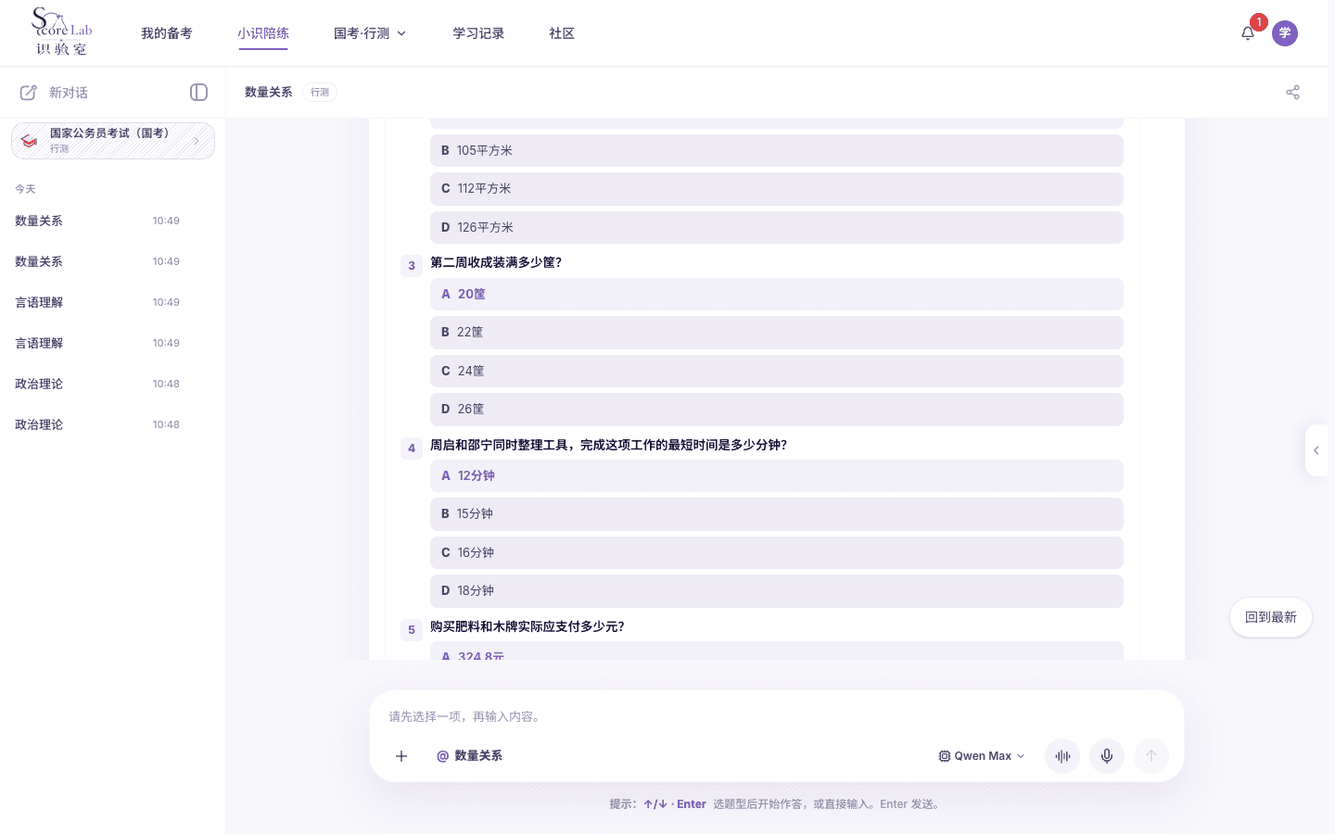Click the national exam book icon
This screenshot has width=1335, height=834.
[30, 141]
